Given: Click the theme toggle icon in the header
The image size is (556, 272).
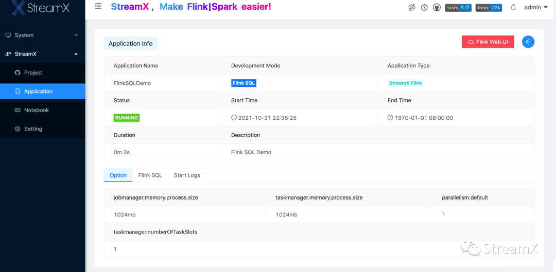Looking at the screenshot, I should tap(412, 7).
